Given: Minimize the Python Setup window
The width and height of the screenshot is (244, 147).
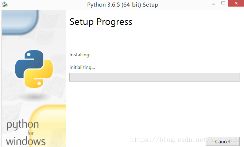Looking at the screenshot, I should pyautogui.click(x=213, y=4).
